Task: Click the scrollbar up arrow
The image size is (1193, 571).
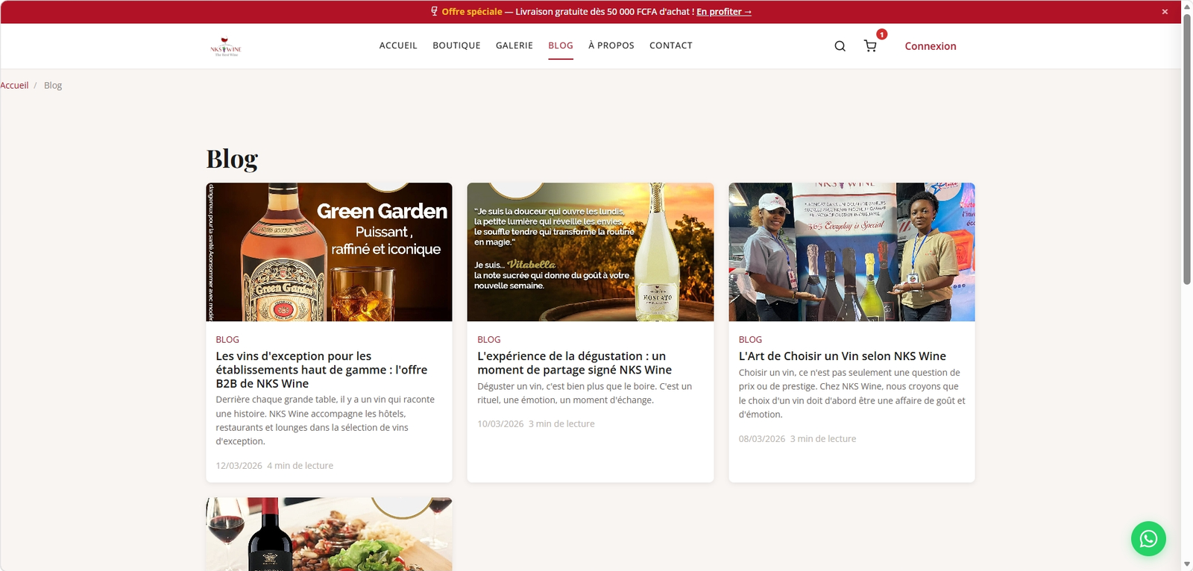Action: (1187, 6)
